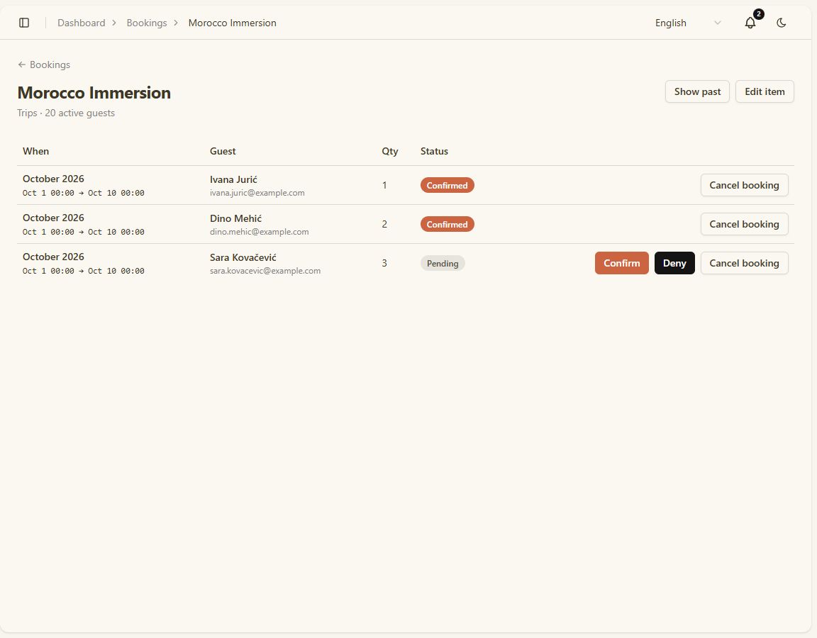The width and height of the screenshot is (817, 638).
Task: Deny Sara Kovačević's booking
Action: click(x=674, y=263)
